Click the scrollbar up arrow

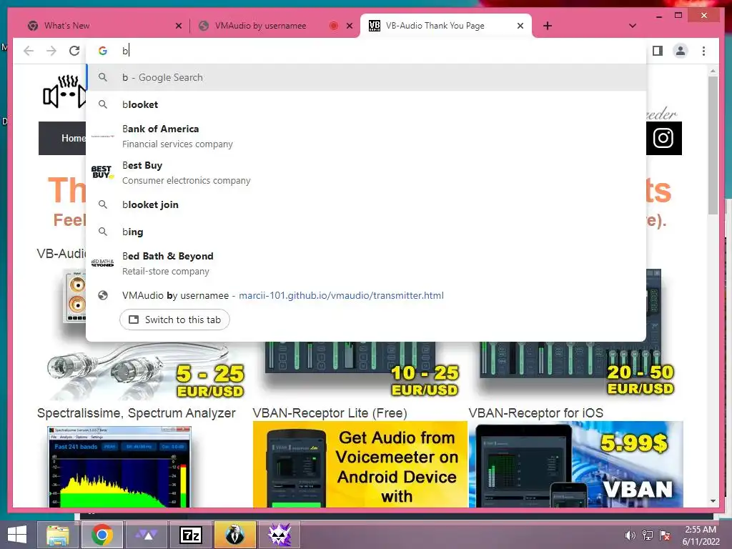[x=713, y=71]
